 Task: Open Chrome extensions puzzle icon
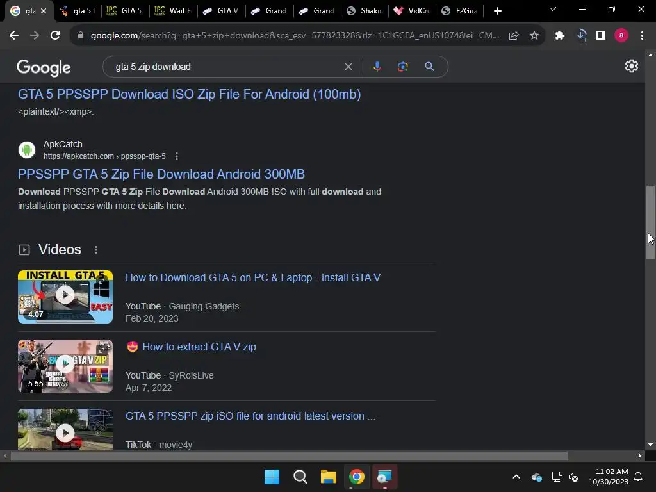[x=560, y=36]
